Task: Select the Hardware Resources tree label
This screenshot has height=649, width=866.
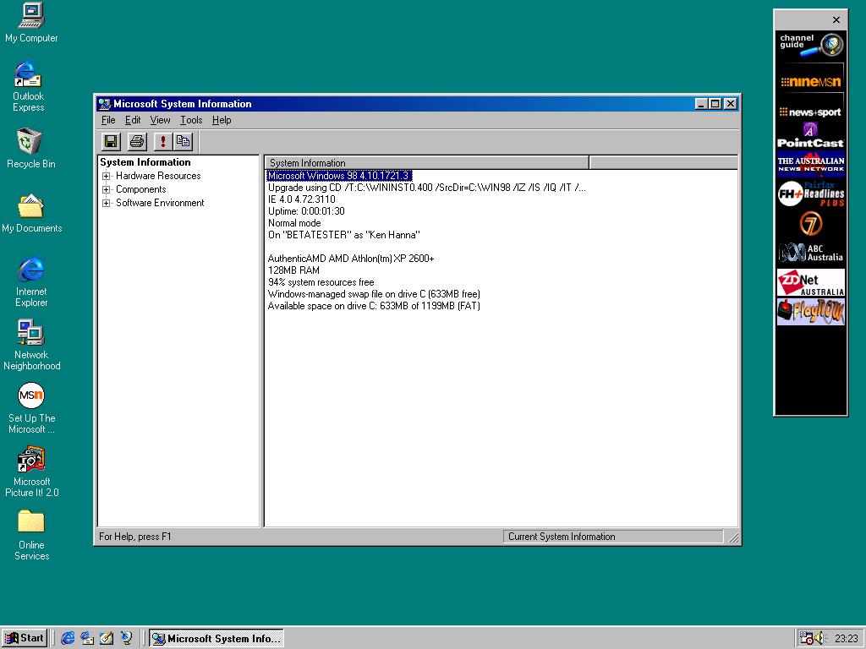Action: coord(158,176)
